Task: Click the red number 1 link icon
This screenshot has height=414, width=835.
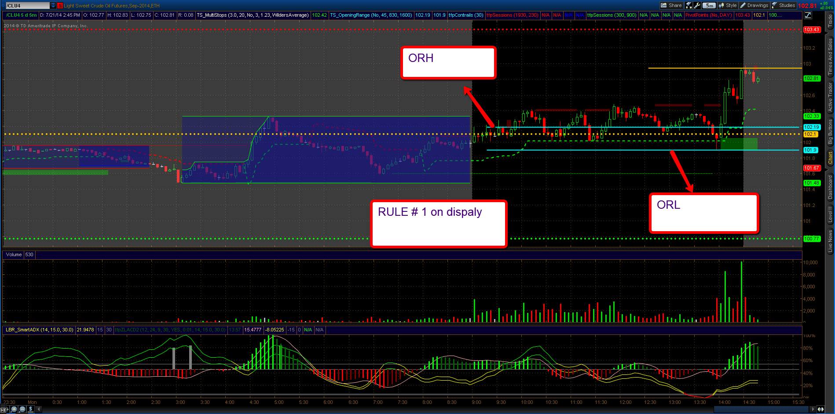Action: [x=60, y=6]
